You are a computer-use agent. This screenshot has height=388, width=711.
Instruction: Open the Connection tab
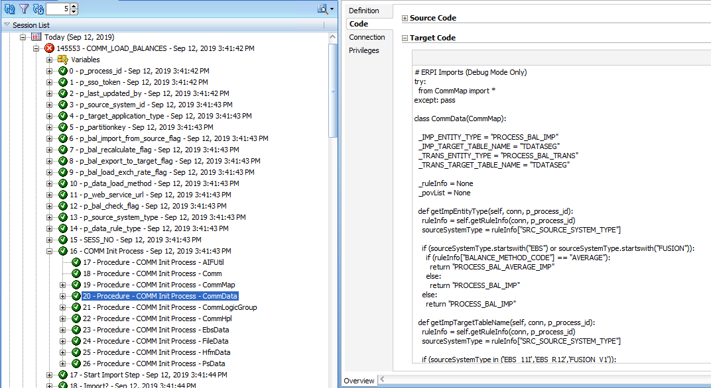[x=367, y=37]
